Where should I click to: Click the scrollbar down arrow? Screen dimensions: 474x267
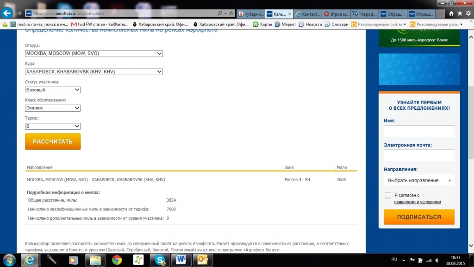[471, 246]
